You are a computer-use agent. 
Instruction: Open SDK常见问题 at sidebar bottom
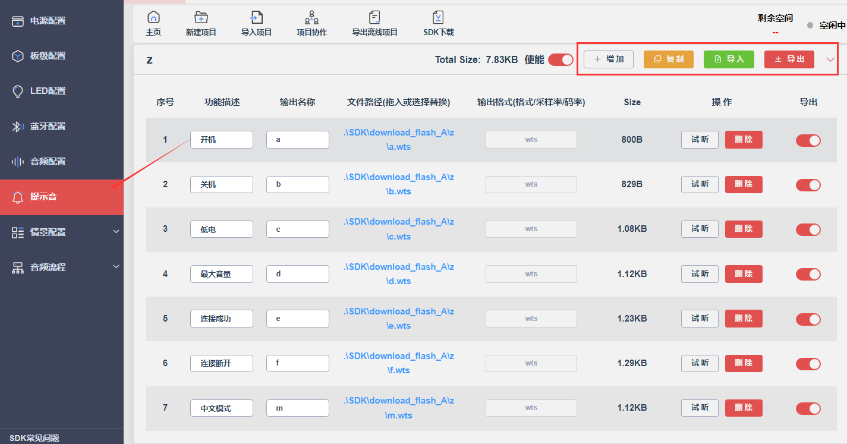(x=34, y=438)
